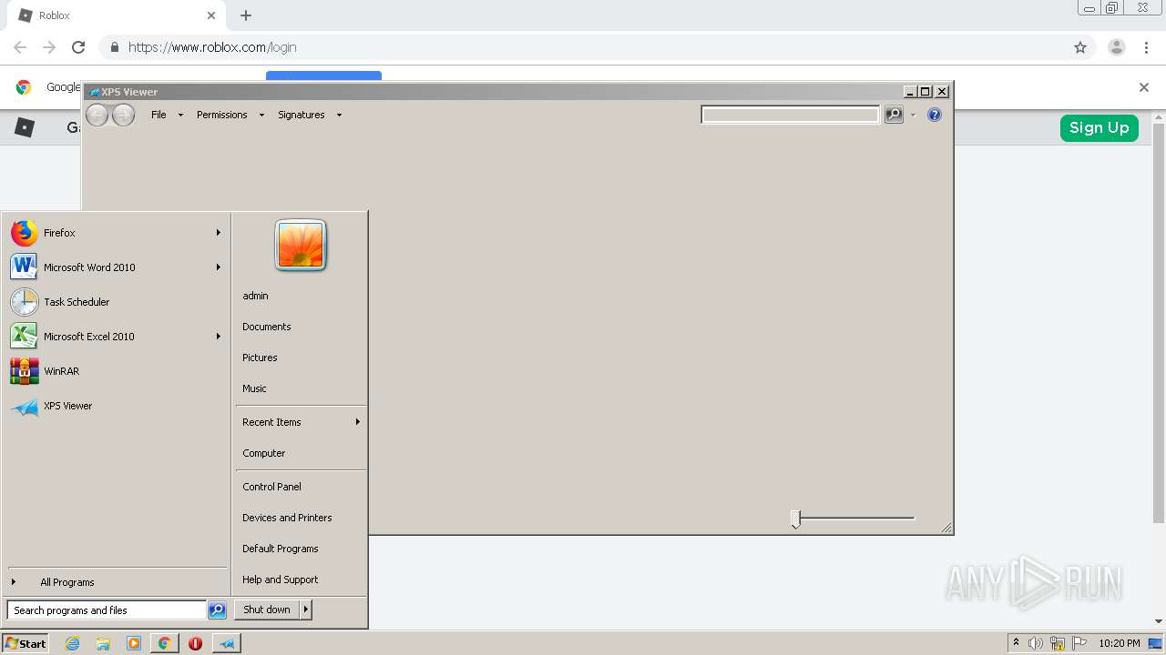Click XPS Viewer back navigation button
Screen dimensions: 1166x655
(97, 115)
